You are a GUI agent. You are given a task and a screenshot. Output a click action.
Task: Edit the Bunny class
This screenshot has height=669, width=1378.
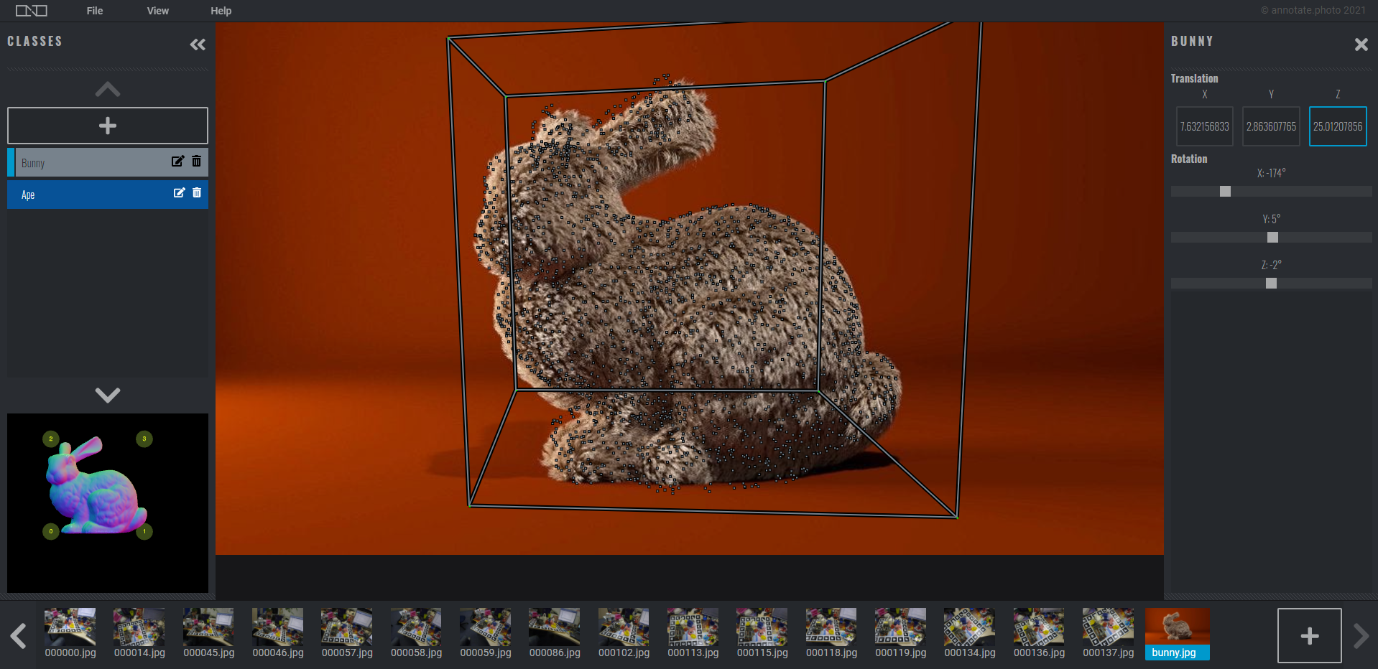177,162
